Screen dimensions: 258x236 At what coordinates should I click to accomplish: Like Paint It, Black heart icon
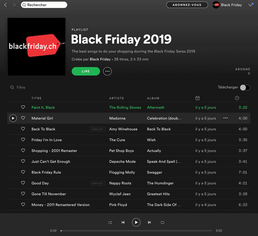click(x=23, y=107)
